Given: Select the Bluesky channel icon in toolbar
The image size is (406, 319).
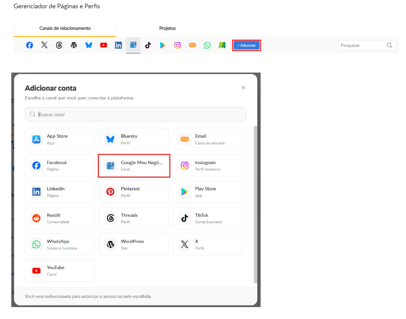Looking at the screenshot, I should coord(89,45).
